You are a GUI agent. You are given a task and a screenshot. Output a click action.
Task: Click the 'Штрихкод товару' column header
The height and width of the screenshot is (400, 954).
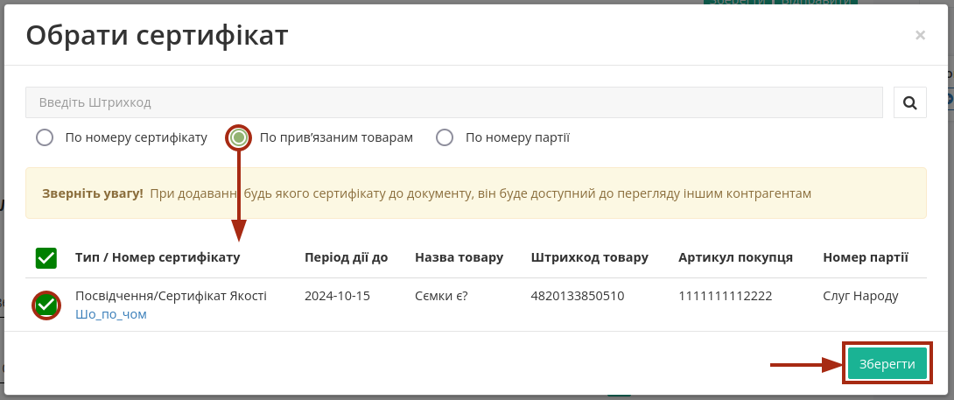tap(590, 257)
